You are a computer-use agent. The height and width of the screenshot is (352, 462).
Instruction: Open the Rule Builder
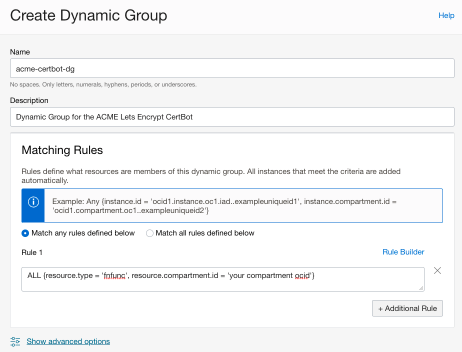tap(403, 252)
